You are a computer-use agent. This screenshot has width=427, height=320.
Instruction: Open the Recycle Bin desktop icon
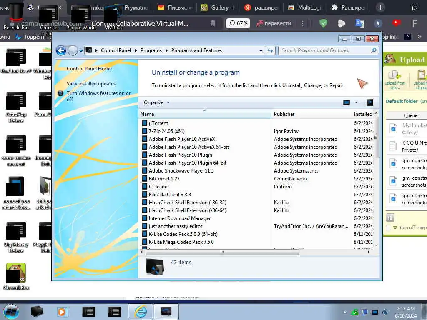click(16, 17)
